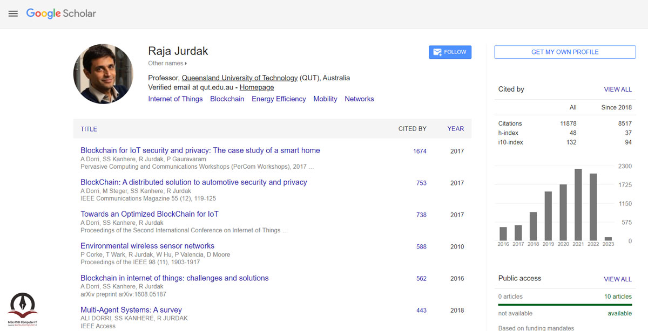This screenshot has width=648, height=331.
Task: Open the Mobility interest tag
Action: (325, 99)
